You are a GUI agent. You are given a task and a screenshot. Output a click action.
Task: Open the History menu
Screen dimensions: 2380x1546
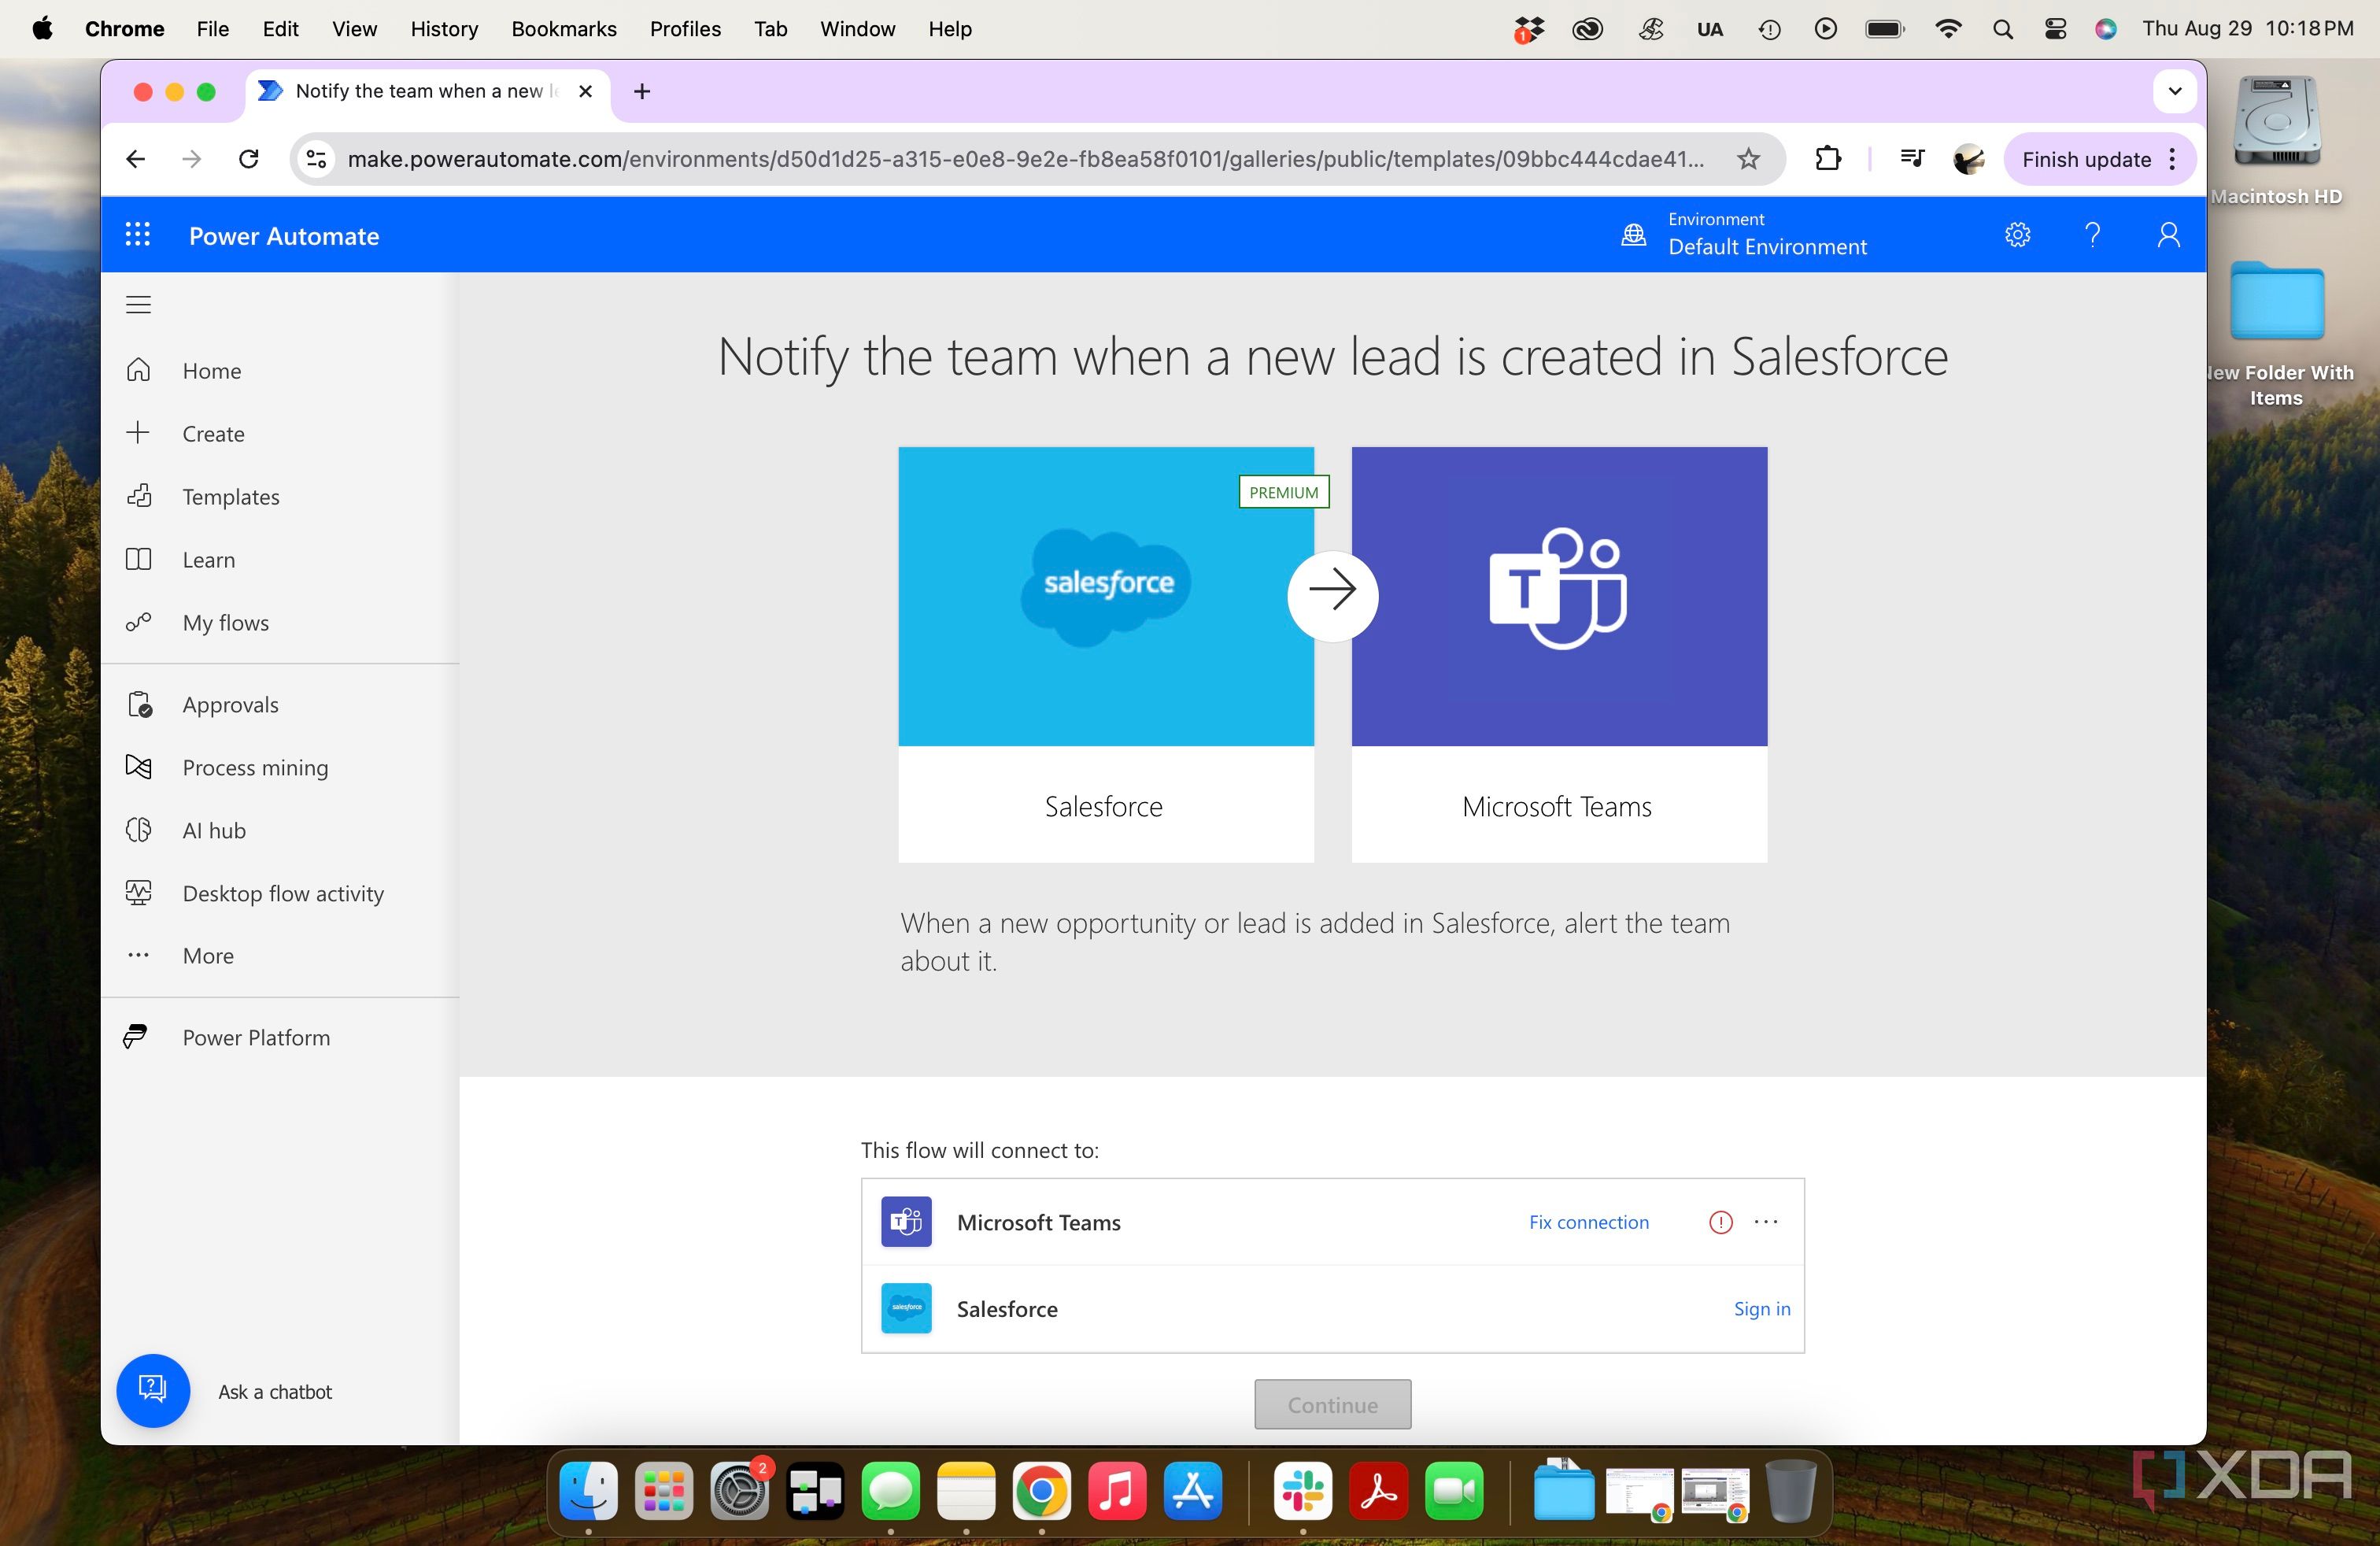pos(444,29)
